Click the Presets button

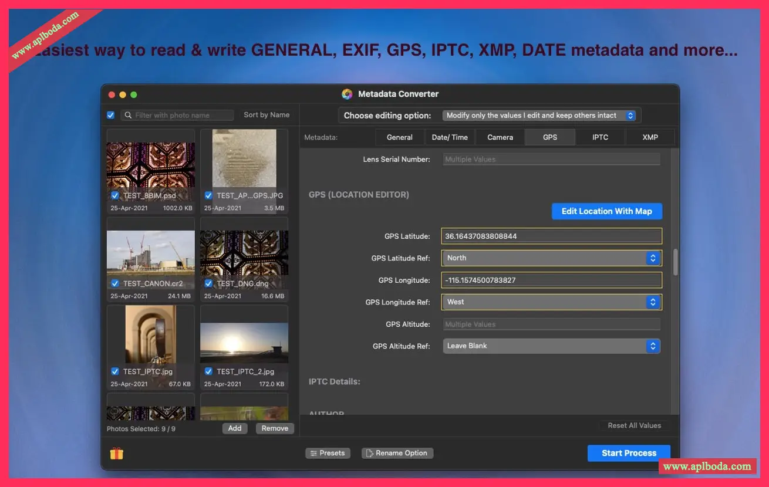(x=328, y=453)
